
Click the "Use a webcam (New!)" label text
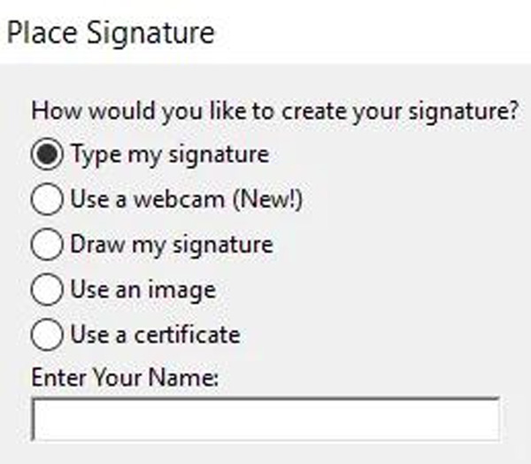click(x=187, y=200)
